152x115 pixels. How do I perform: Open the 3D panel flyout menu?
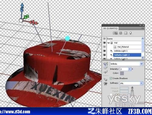[x=143, y=28]
